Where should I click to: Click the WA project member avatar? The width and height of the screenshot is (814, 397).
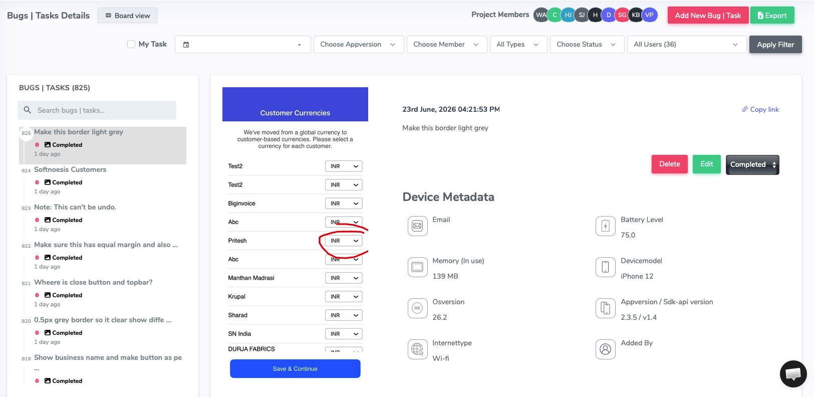541,15
